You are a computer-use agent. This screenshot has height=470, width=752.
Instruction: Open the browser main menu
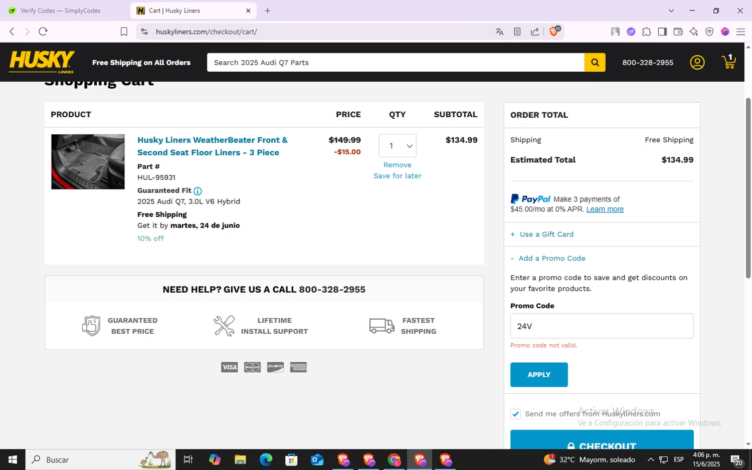click(740, 32)
